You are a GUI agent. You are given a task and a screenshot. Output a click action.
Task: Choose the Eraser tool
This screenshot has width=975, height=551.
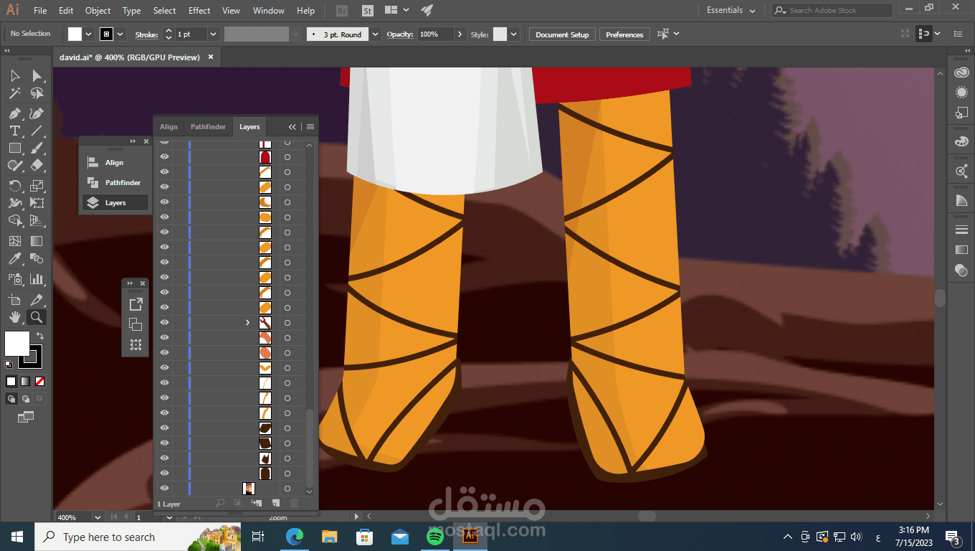(37, 165)
